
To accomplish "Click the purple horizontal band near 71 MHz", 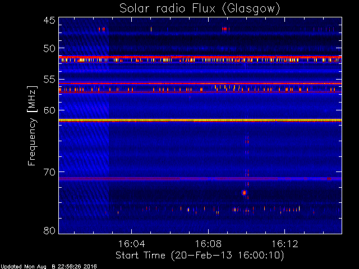I will point(200,179).
